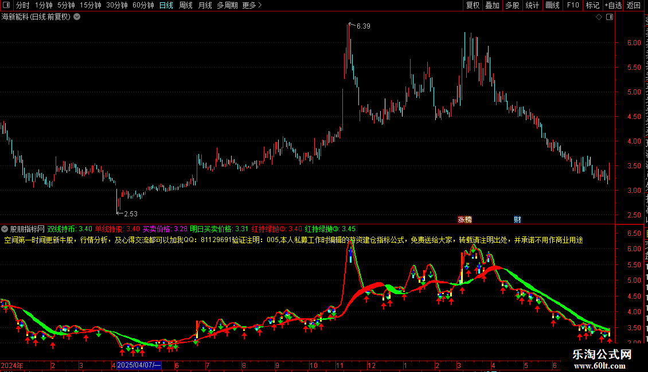Viewport: 648px width, 372px height.
Task: Click the 2025/04/07 date marker
Action: point(139,365)
